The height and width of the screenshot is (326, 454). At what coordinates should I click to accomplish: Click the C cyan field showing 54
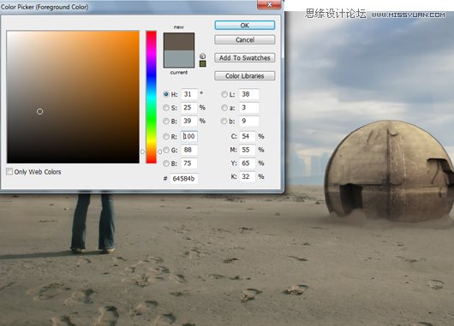point(248,136)
